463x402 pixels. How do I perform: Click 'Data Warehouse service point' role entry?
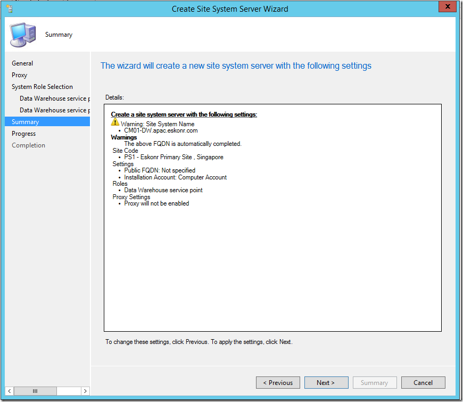(163, 190)
